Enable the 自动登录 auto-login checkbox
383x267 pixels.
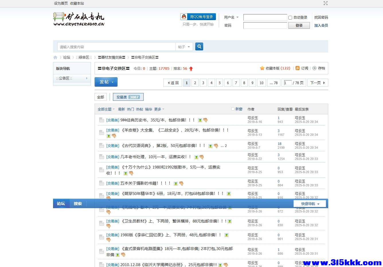[x=290, y=18]
